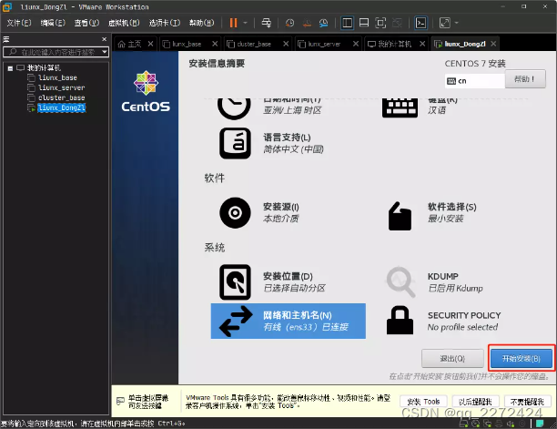Click the 安装 Tools button

[x=423, y=402]
